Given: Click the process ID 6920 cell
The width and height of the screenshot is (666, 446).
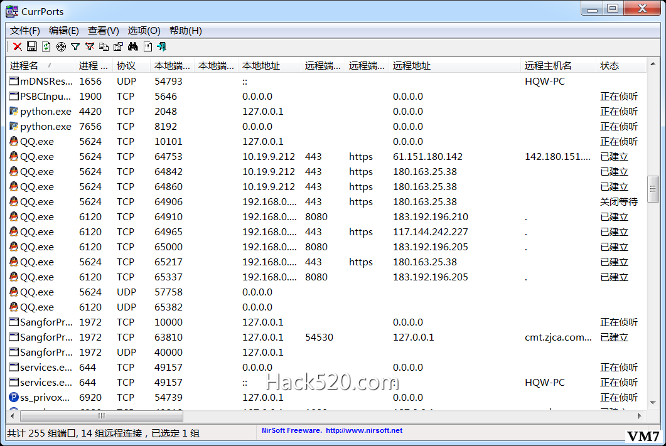Looking at the screenshot, I should [90, 397].
